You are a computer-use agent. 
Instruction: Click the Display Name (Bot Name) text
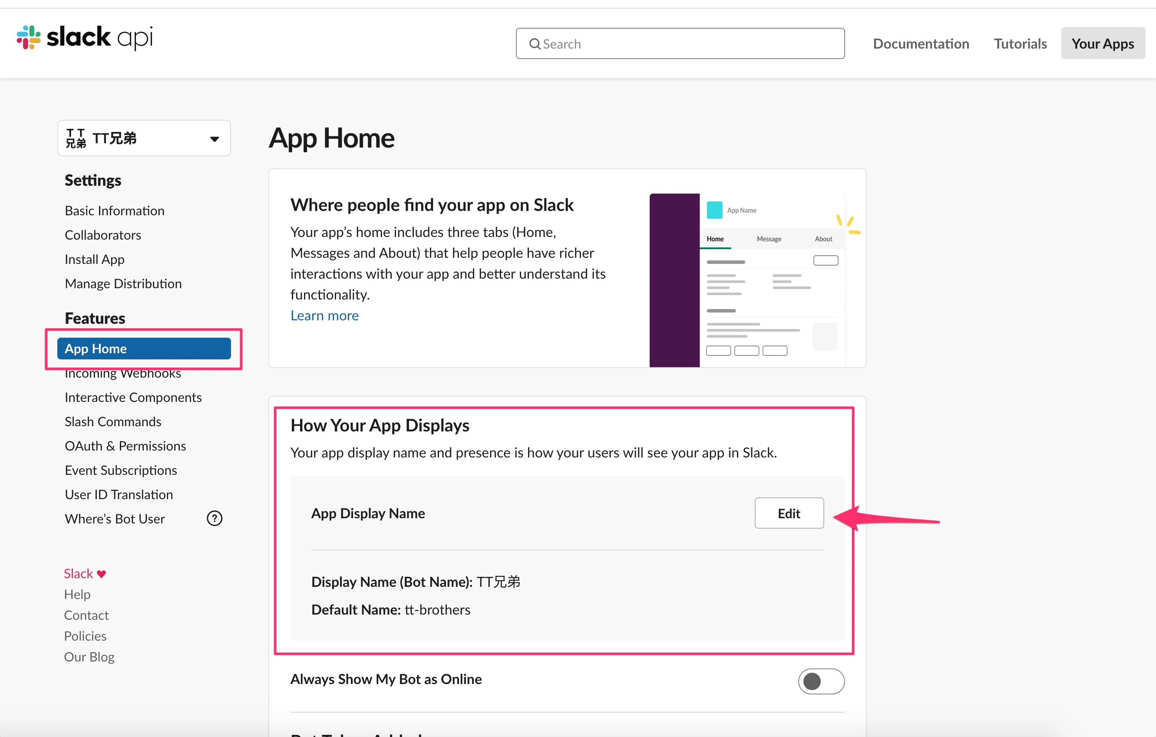coord(416,582)
